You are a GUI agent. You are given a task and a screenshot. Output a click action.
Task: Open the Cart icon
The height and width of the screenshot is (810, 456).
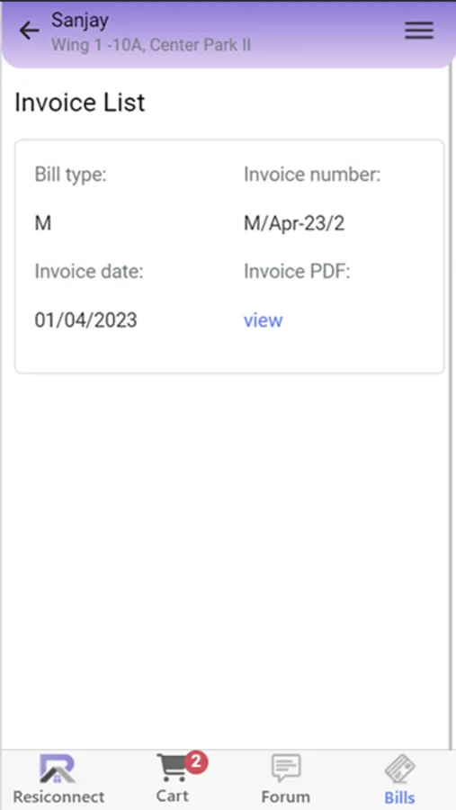[173, 768]
